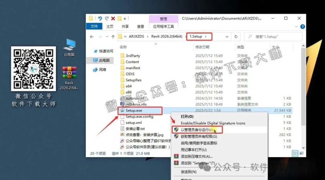Open the recent locations dropdown arrow
The image size is (325, 180).
(107, 37)
